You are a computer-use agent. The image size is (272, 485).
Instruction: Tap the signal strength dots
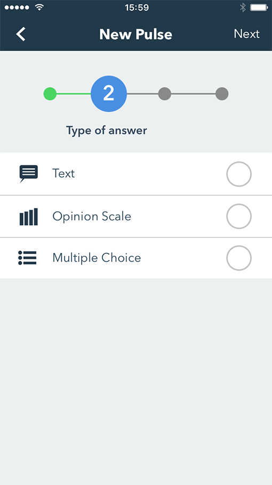(17, 7)
